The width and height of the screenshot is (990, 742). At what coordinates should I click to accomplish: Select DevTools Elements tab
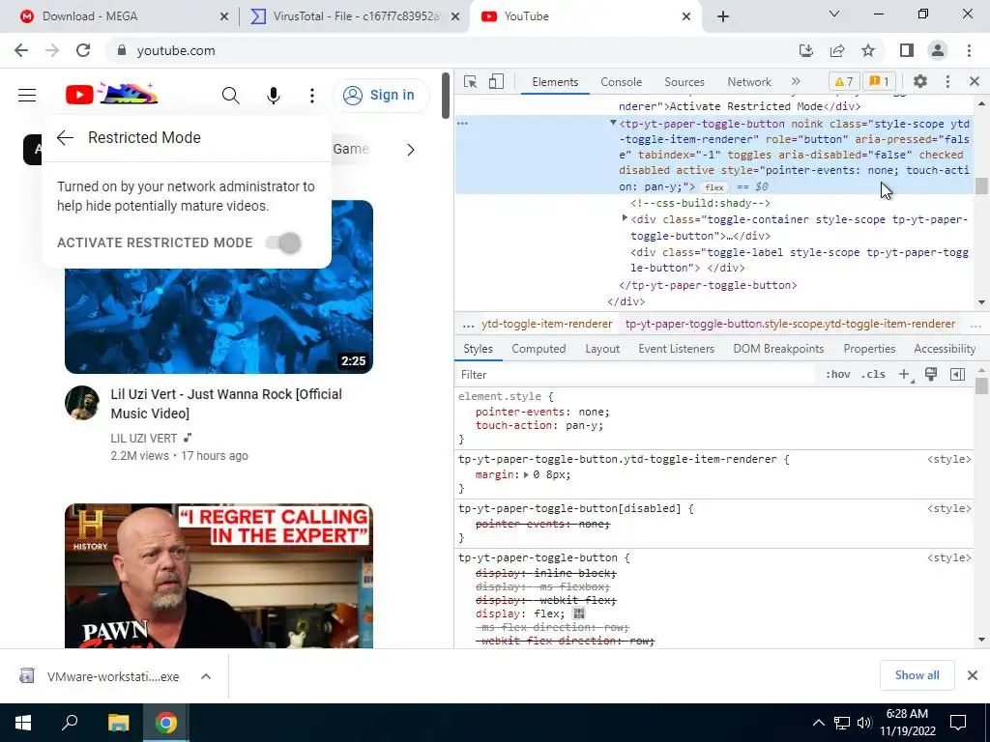click(x=555, y=82)
